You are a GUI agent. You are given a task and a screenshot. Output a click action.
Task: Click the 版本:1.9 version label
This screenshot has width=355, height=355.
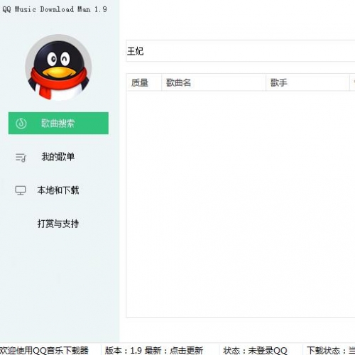pyautogui.click(x=124, y=350)
